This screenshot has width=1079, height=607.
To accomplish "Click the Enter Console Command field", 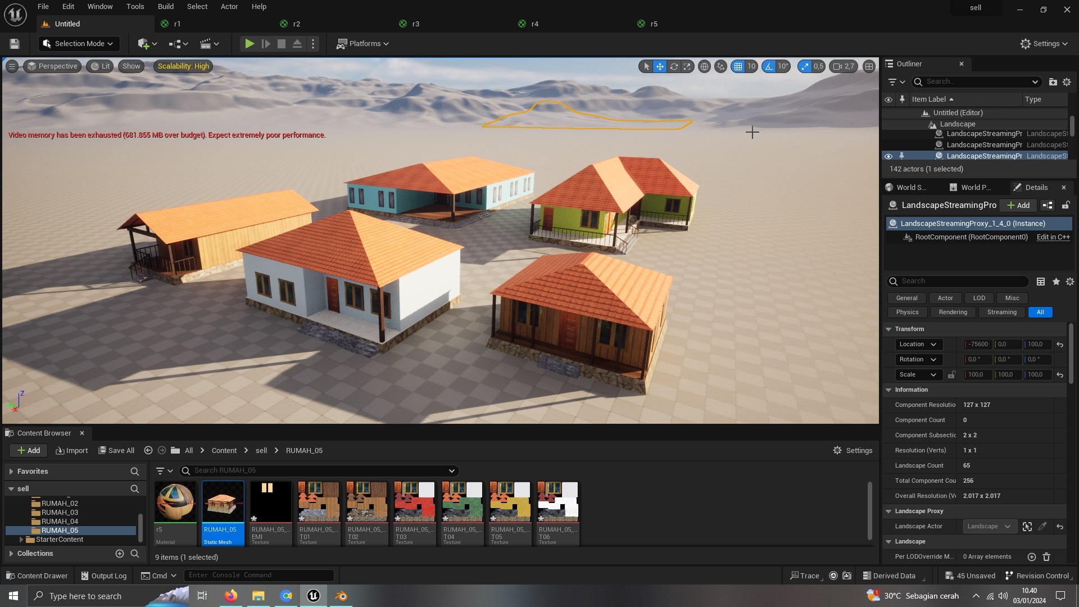I will coord(259,576).
